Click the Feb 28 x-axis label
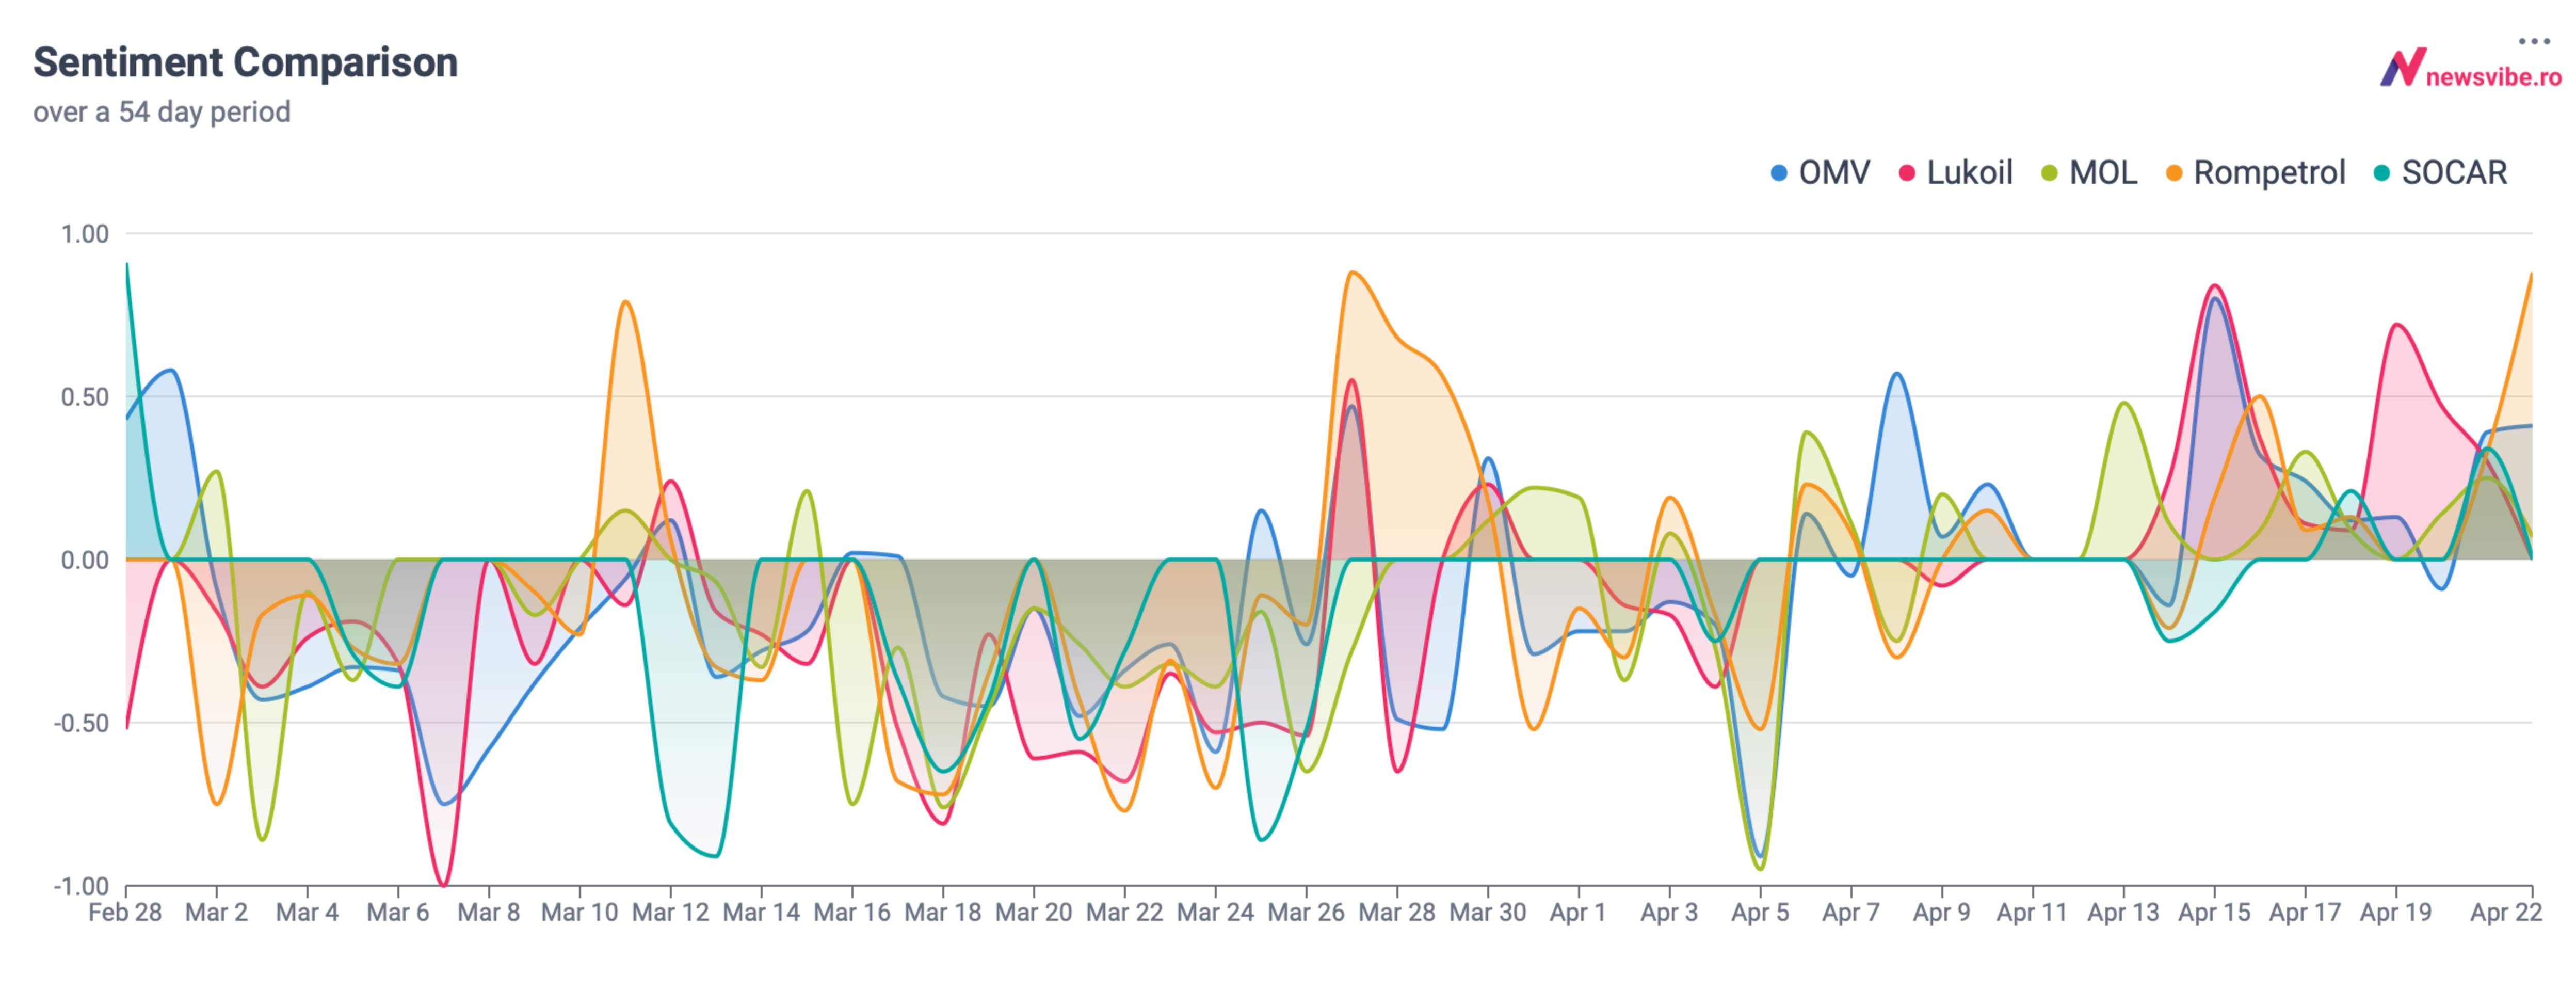 pos(125,913)
